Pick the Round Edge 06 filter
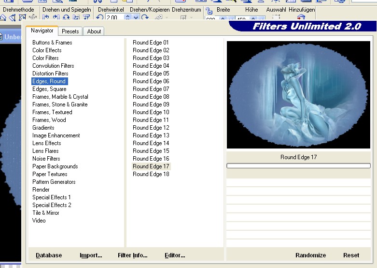Screen dimensions: 377x268 (x=151, y=81)
